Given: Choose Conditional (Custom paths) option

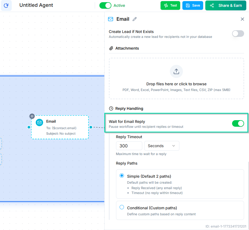Looking at the screenshot, I should (122, 207).
